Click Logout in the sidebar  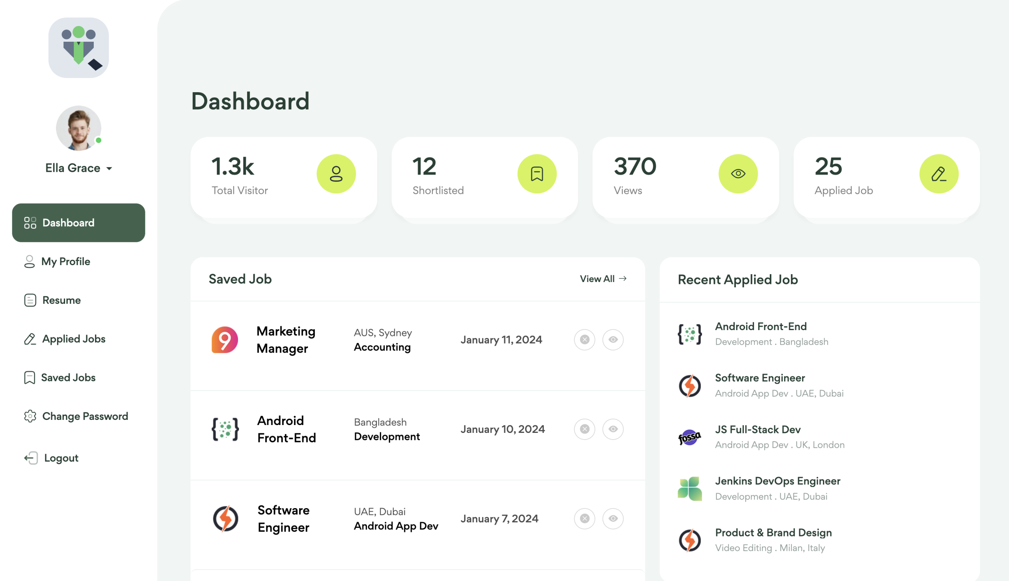61,458
